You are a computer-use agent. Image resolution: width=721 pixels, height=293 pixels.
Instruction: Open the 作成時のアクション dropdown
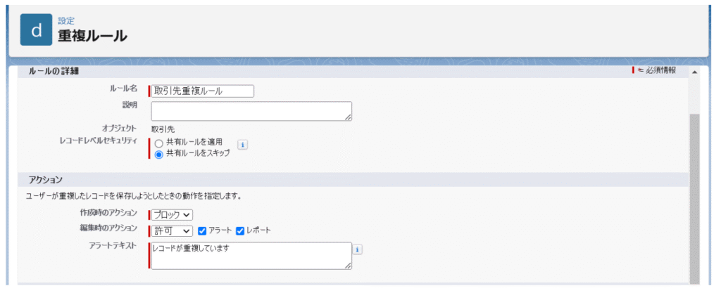(x=173, y=214)
